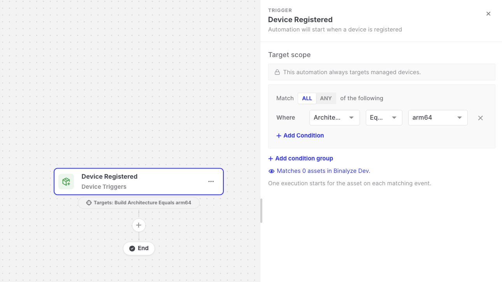Viewport: 502px width, 282px height.
Task: Remove the Architecture condition row
Action: point(480,118)
